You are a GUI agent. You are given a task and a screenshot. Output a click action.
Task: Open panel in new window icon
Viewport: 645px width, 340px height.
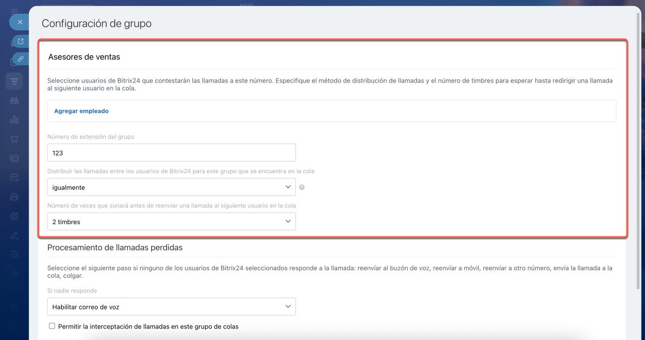[21, 41]
